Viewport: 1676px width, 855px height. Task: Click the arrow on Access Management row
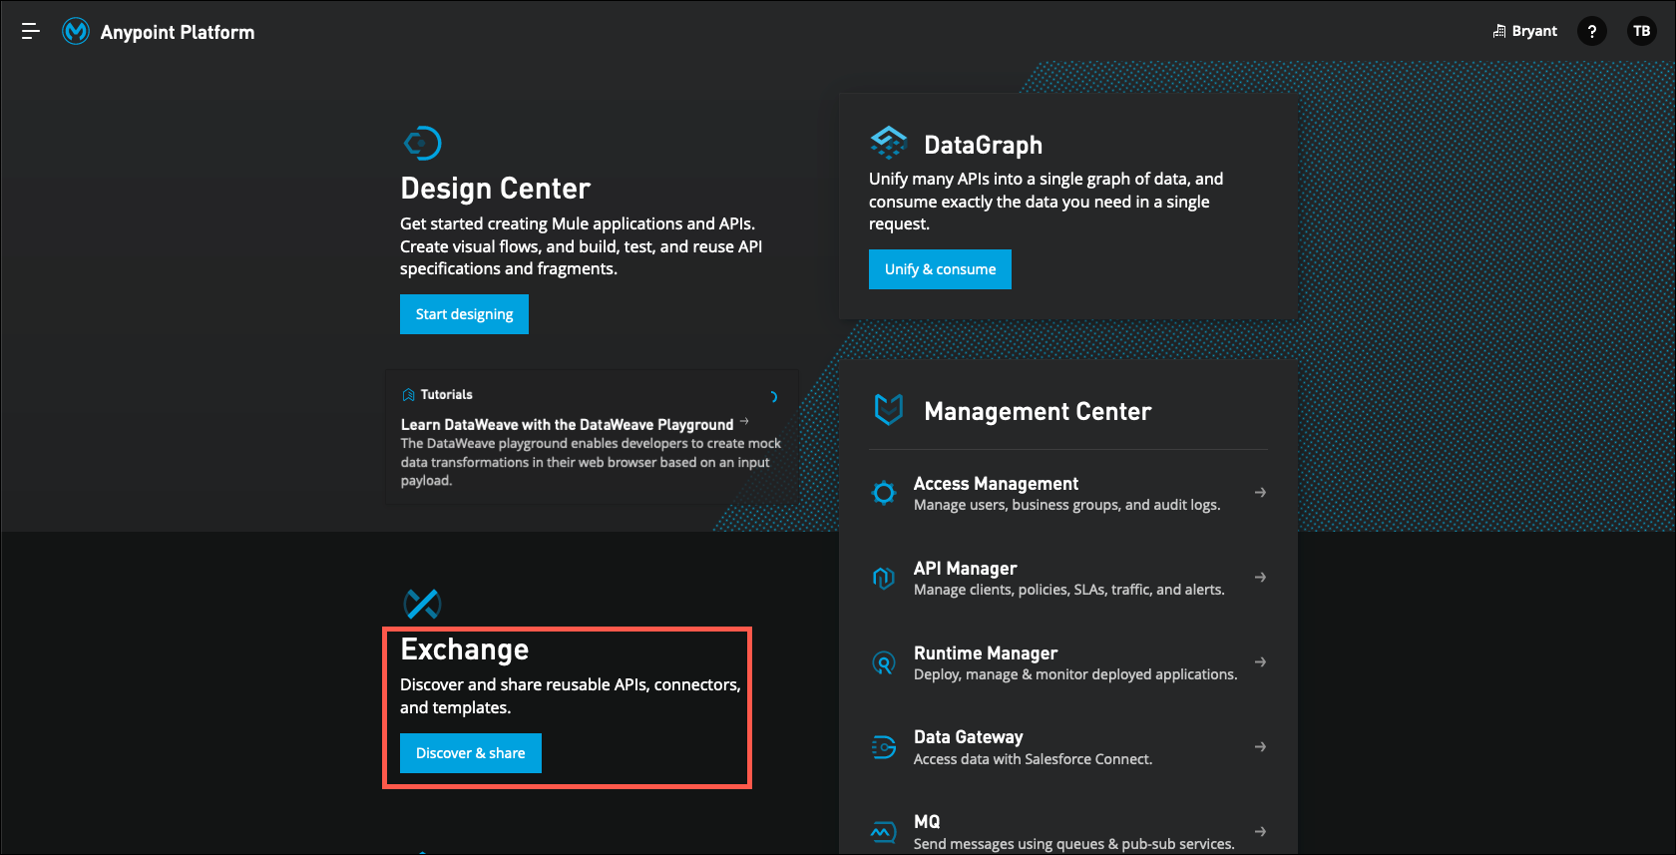tap(1260, 493)
